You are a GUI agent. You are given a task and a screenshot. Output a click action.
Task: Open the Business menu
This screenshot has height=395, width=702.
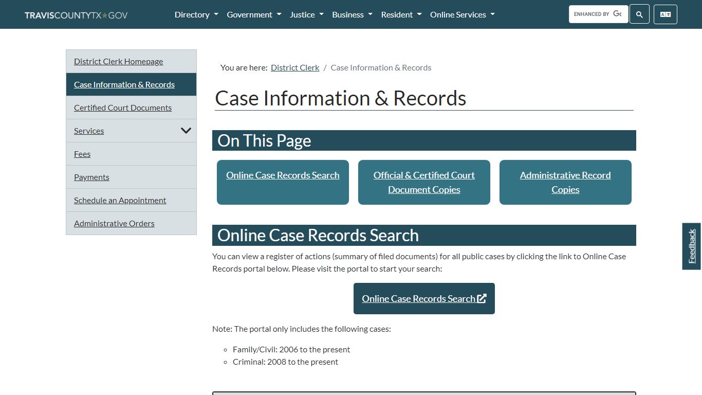point(352,14)
